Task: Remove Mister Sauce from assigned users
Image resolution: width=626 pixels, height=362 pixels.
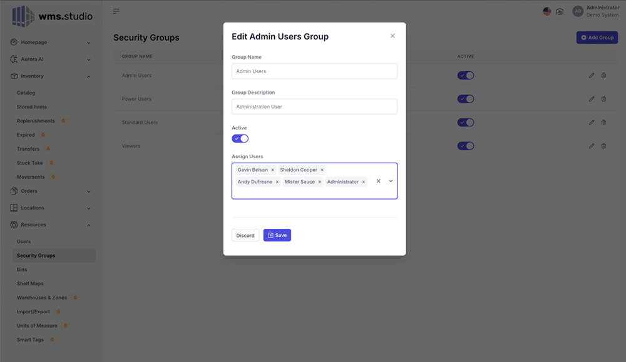Action: pos(319,182)
